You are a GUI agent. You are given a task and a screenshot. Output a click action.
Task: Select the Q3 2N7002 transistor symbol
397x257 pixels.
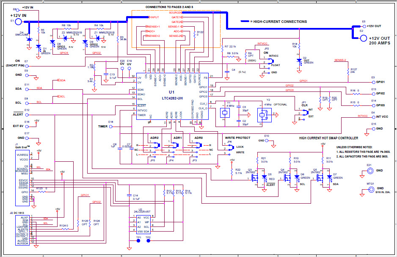(254, 179)
